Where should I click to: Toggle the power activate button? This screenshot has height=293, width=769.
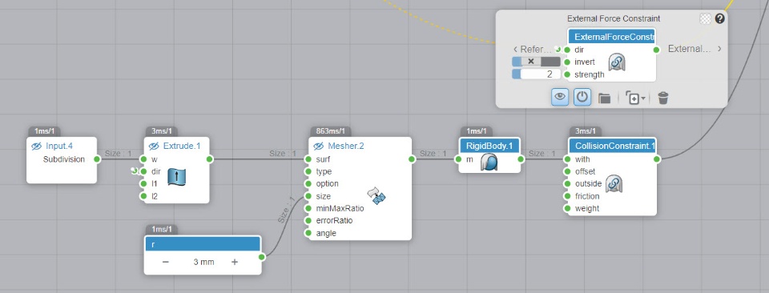pyautogui.click(x=582, y=97)
